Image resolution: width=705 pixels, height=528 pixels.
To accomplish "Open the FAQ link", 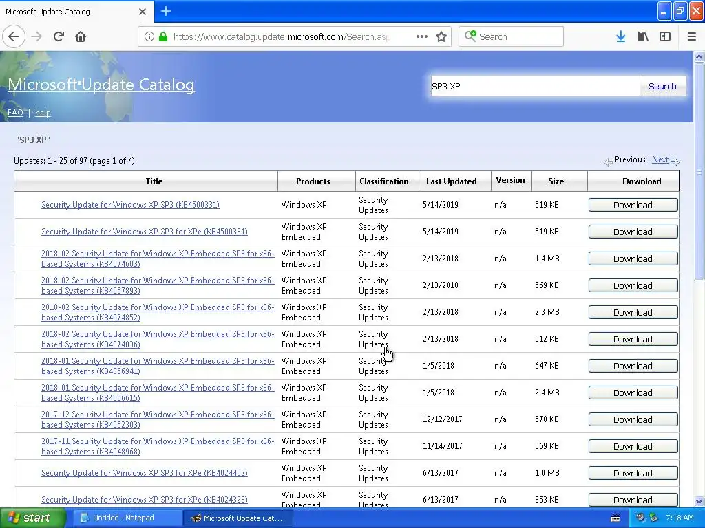I will coord(15,113).
